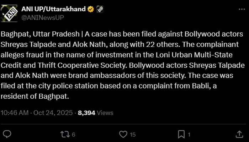View the 8,394 Views count
This screenshot has height=142, width=249.
(x=95, y=113)
